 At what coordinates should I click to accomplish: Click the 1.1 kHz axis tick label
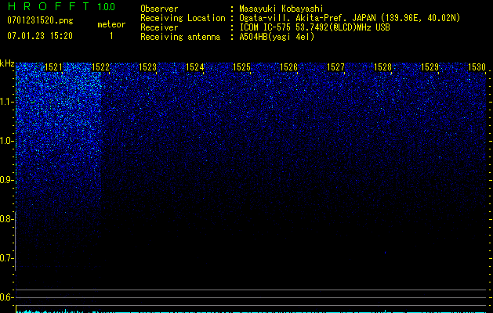[x=7, y=102]
